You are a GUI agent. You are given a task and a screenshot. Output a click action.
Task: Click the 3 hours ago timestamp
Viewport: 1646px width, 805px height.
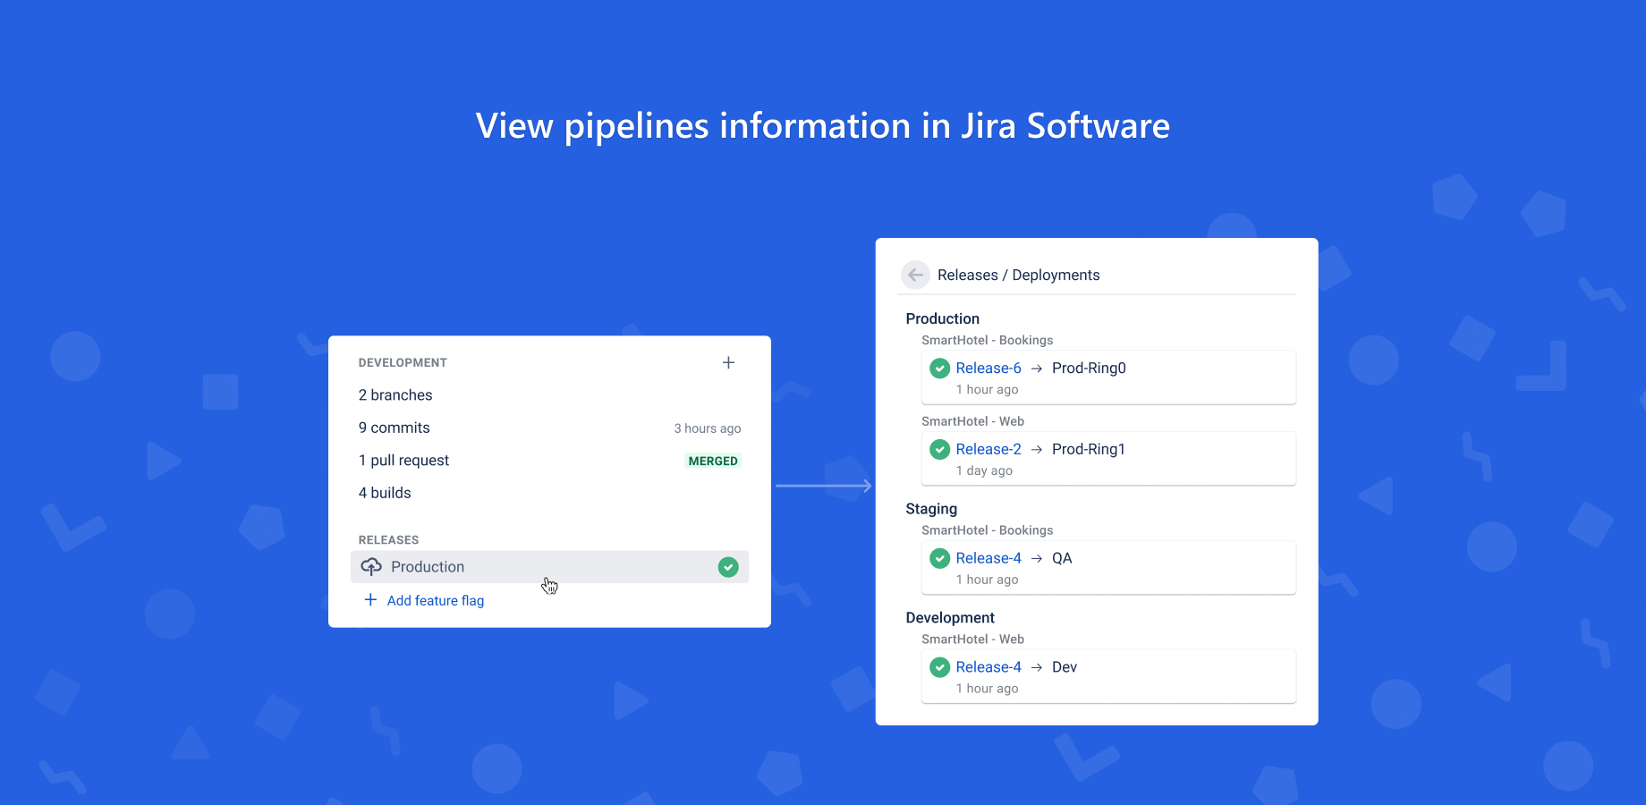[x=708, y=428]
